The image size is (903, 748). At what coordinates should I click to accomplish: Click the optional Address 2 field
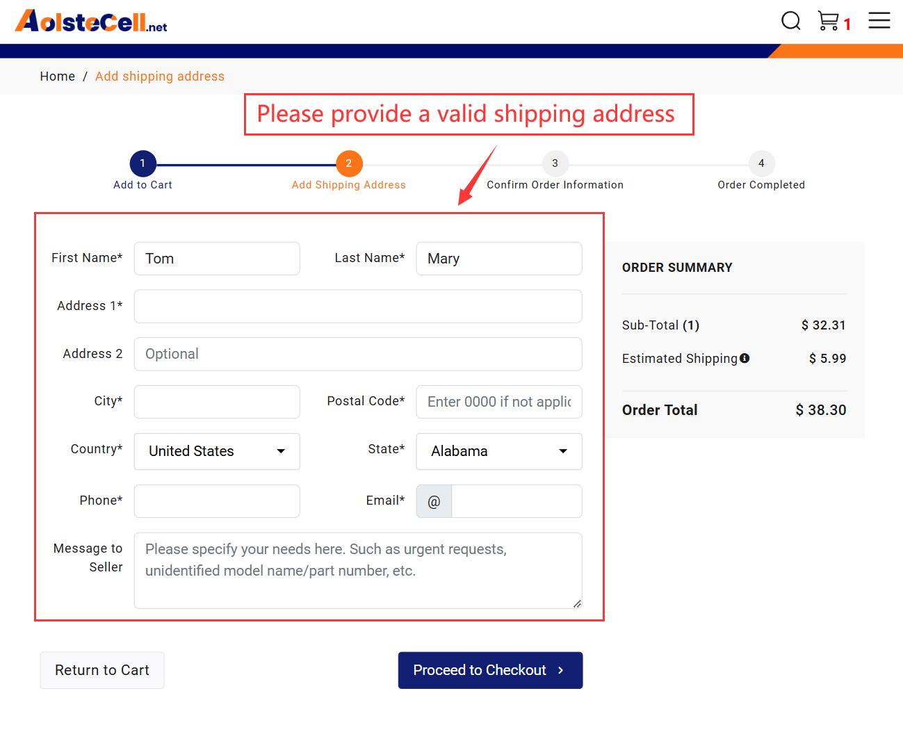358,354
